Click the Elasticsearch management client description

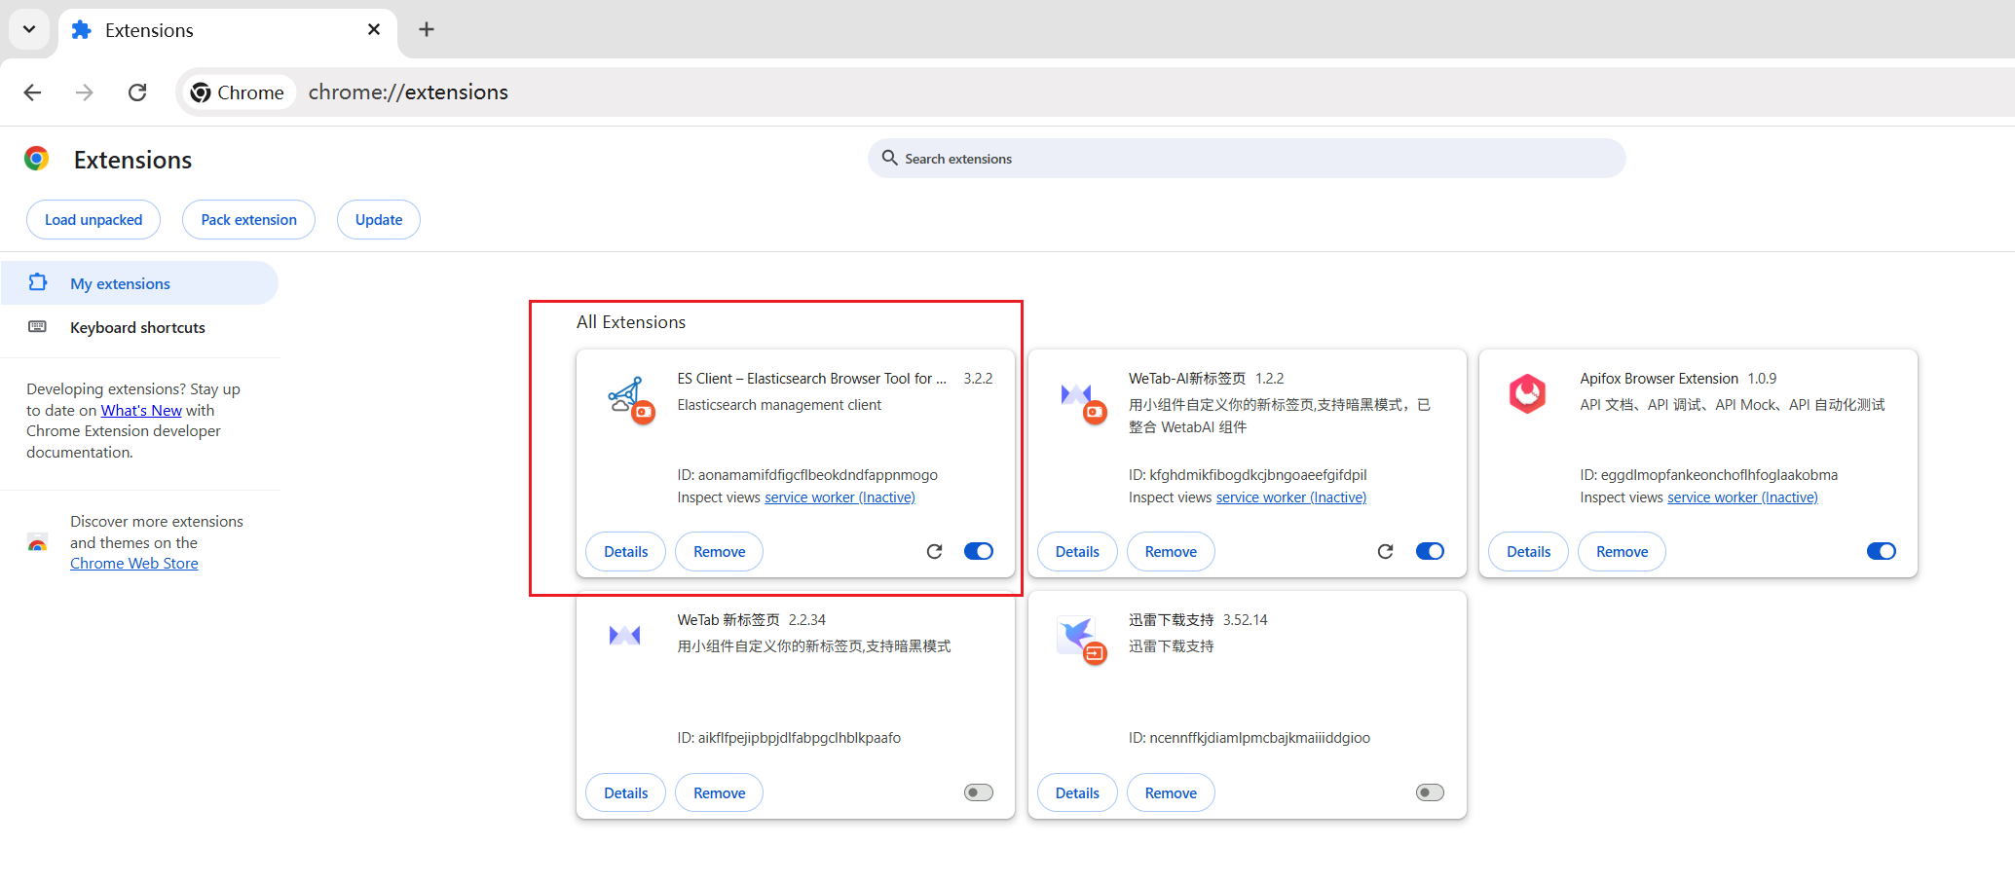(x=779, y=405)
